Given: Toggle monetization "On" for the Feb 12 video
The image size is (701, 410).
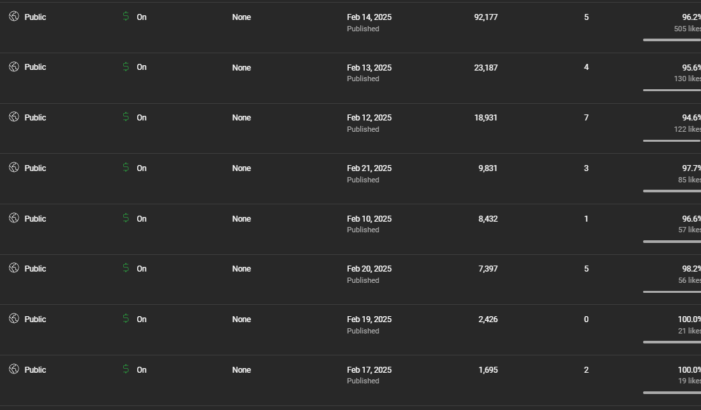Looking at the screenshot, I should click(x=142, y=118).
